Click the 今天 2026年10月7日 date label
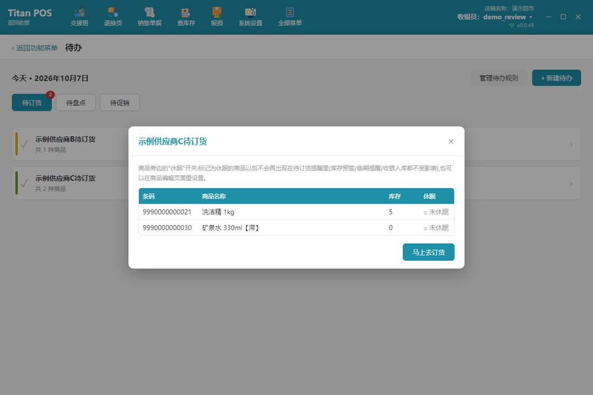593x395 pixels. click(50, 78)
